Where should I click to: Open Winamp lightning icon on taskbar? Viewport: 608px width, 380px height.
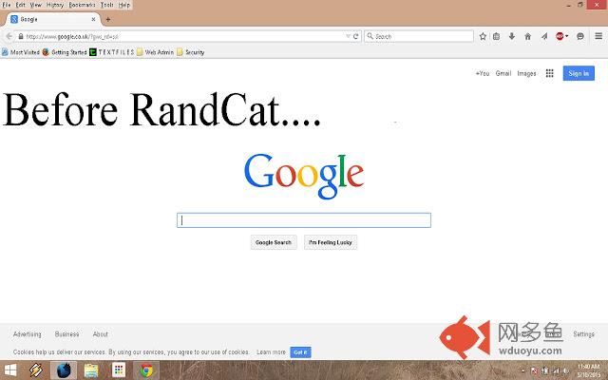pyautogui.click(x=36, y=370)
